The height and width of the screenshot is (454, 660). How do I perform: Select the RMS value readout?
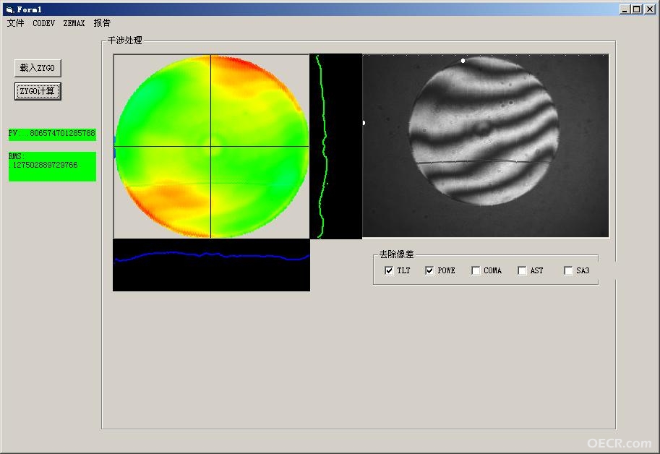coord(52,166)
